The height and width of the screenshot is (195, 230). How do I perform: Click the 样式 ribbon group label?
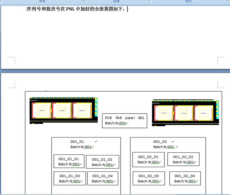[189, 1]
